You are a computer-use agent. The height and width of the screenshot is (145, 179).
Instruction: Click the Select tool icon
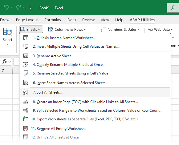click(x=8, y=32)
